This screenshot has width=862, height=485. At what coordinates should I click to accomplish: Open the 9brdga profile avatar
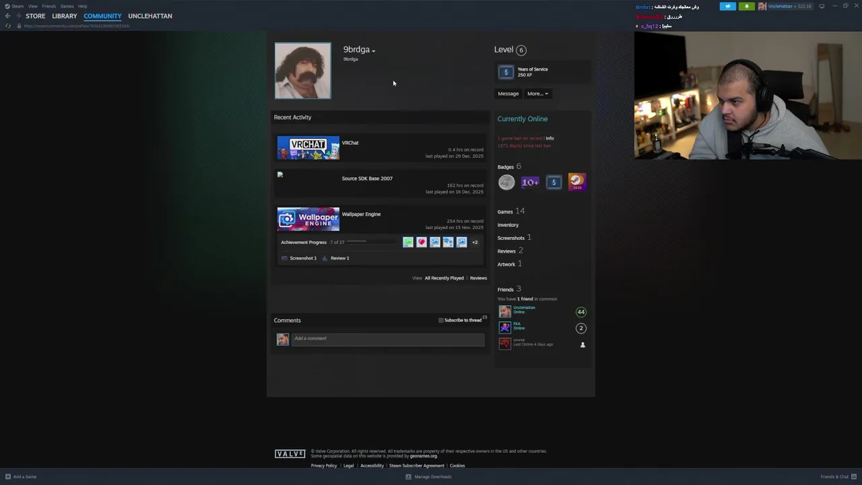coord(303,71)
